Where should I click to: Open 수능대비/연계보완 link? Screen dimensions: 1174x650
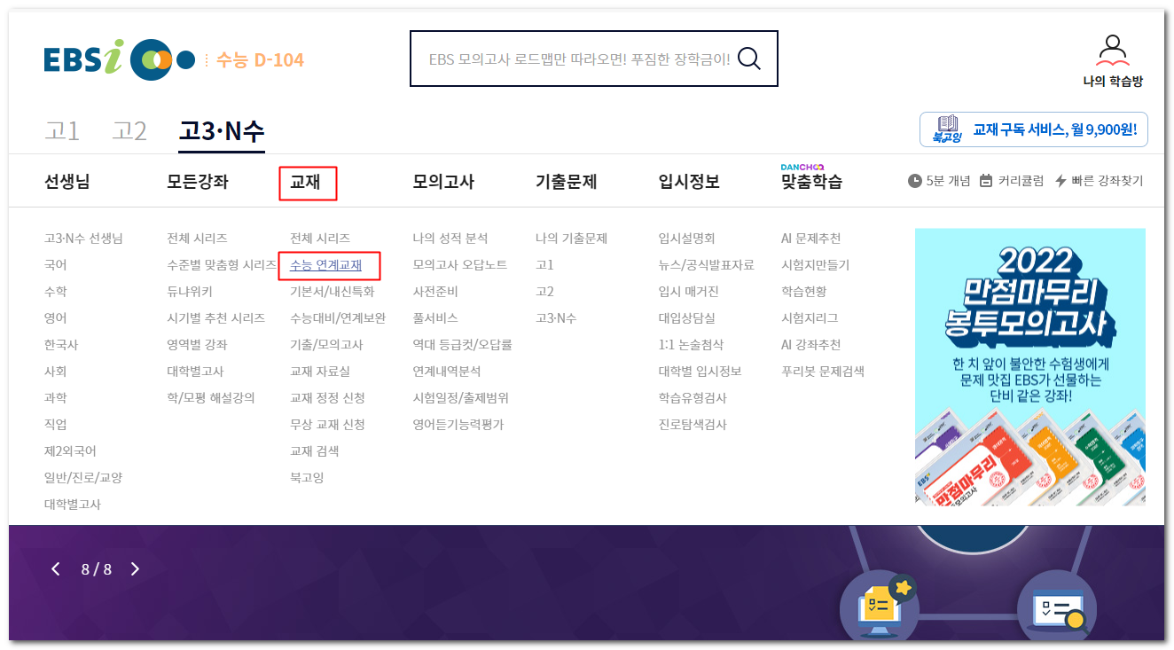click(x=338, y=318)
